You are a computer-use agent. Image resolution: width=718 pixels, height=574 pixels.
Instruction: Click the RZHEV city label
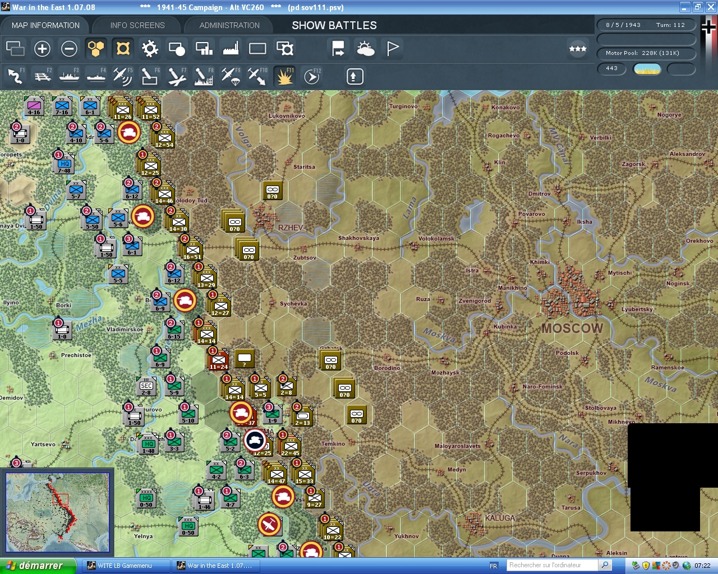point(291,228)
